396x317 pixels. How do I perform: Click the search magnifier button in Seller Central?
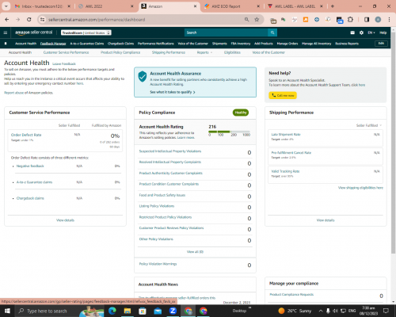(x=272, y=32)
